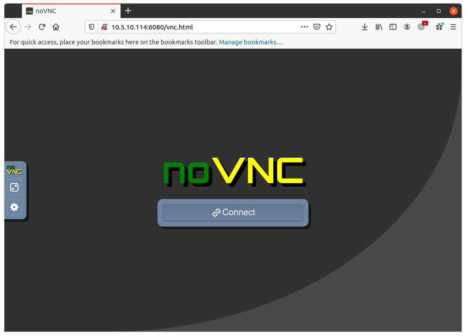
Task: Open the Downloads panel
Action: tap(365, 27)
